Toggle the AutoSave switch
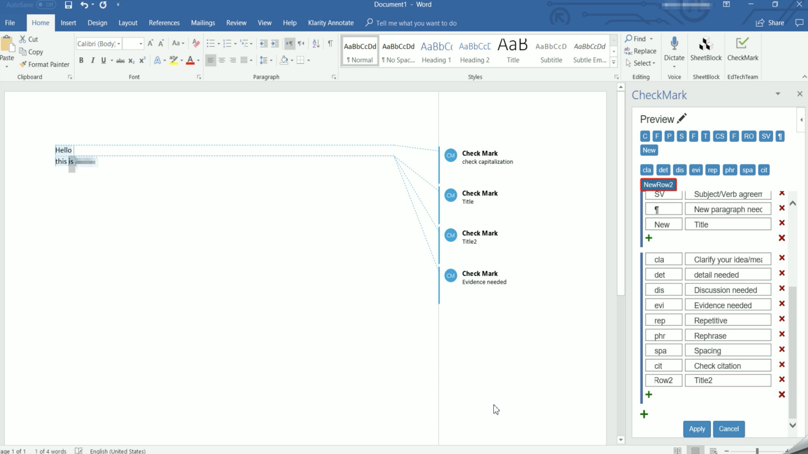Viewport: 808px width, 454px height. [46, 5]
